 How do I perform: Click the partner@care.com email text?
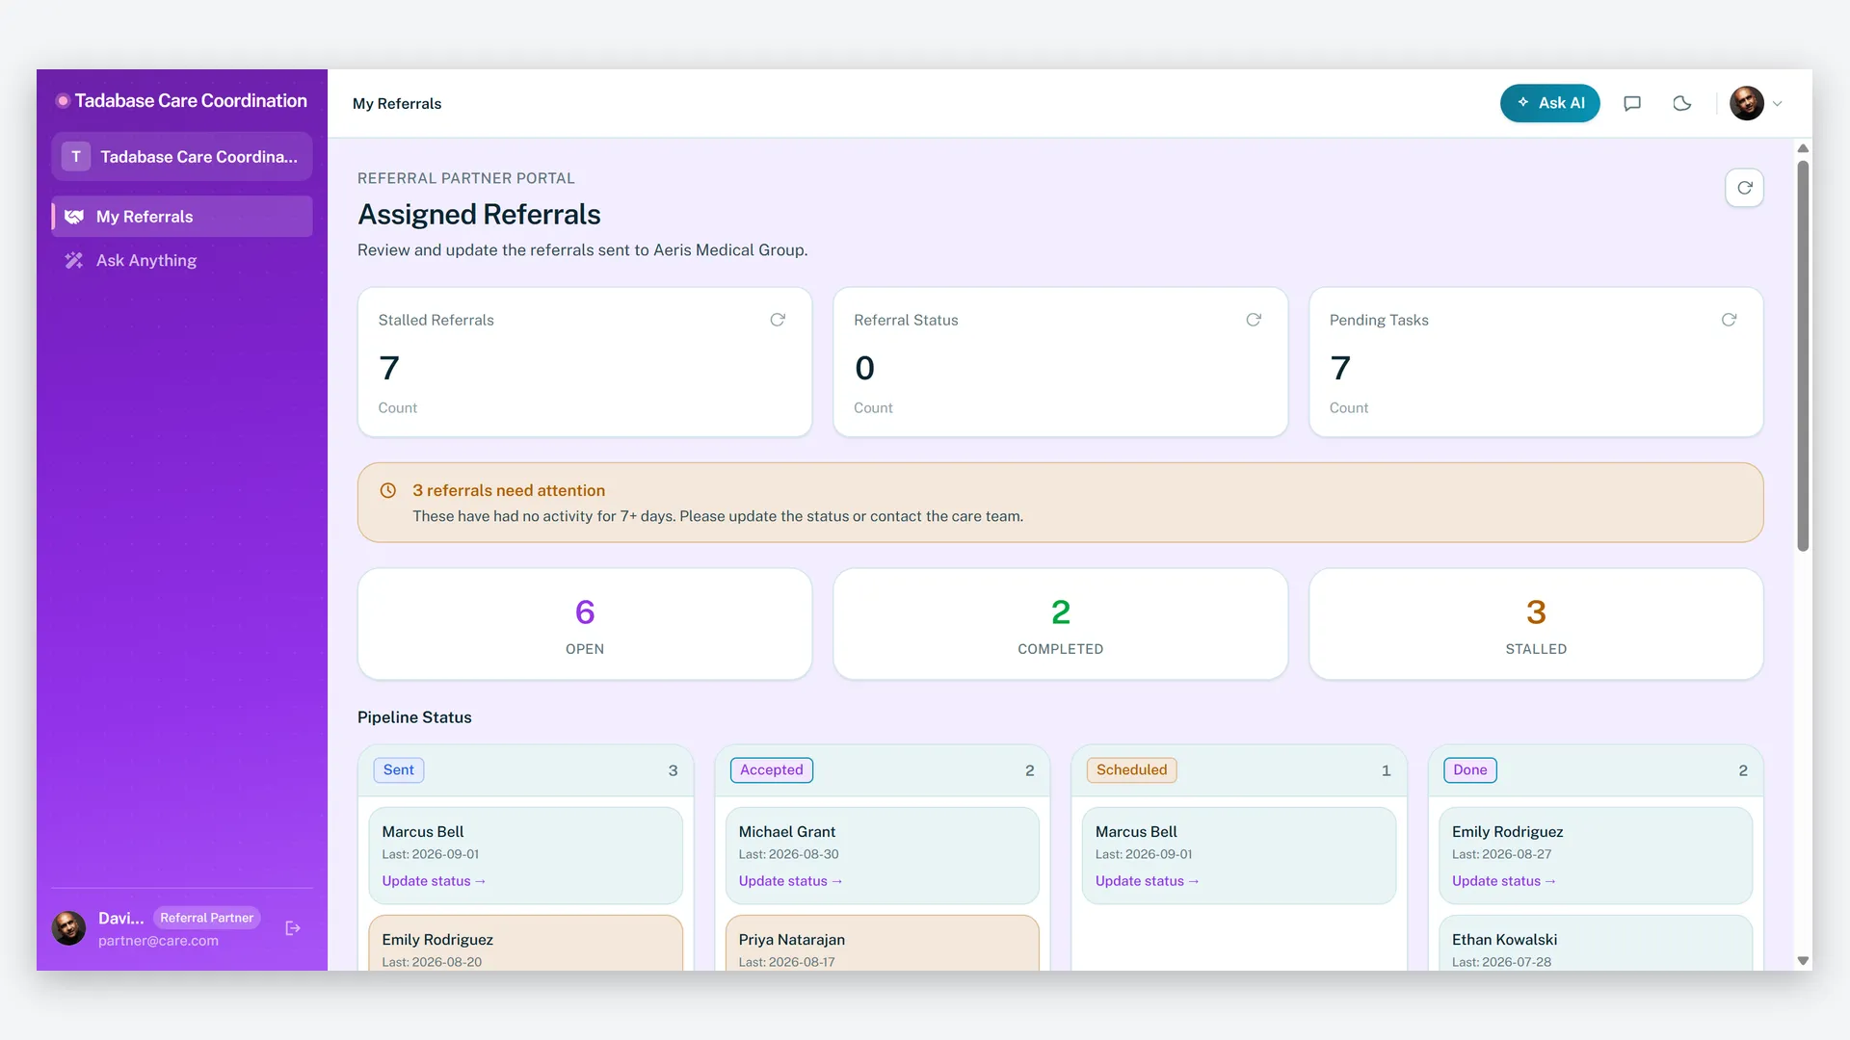158,941
